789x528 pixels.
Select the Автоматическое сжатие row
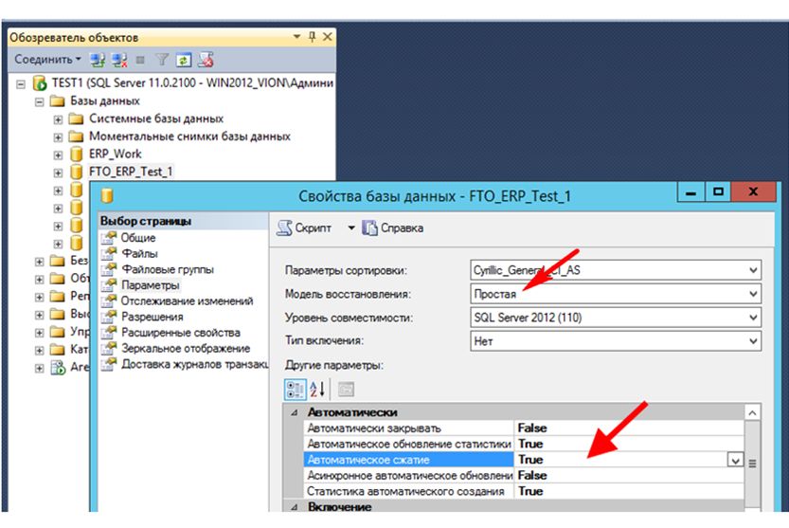pos(524,460)
